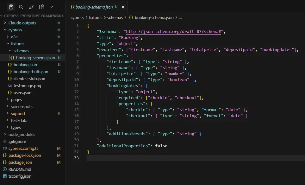Image resolution: width=305 pixels, height=185 pixels.
Task: Click the JSON icon beside users.json
Action: (x=10, y=92)
